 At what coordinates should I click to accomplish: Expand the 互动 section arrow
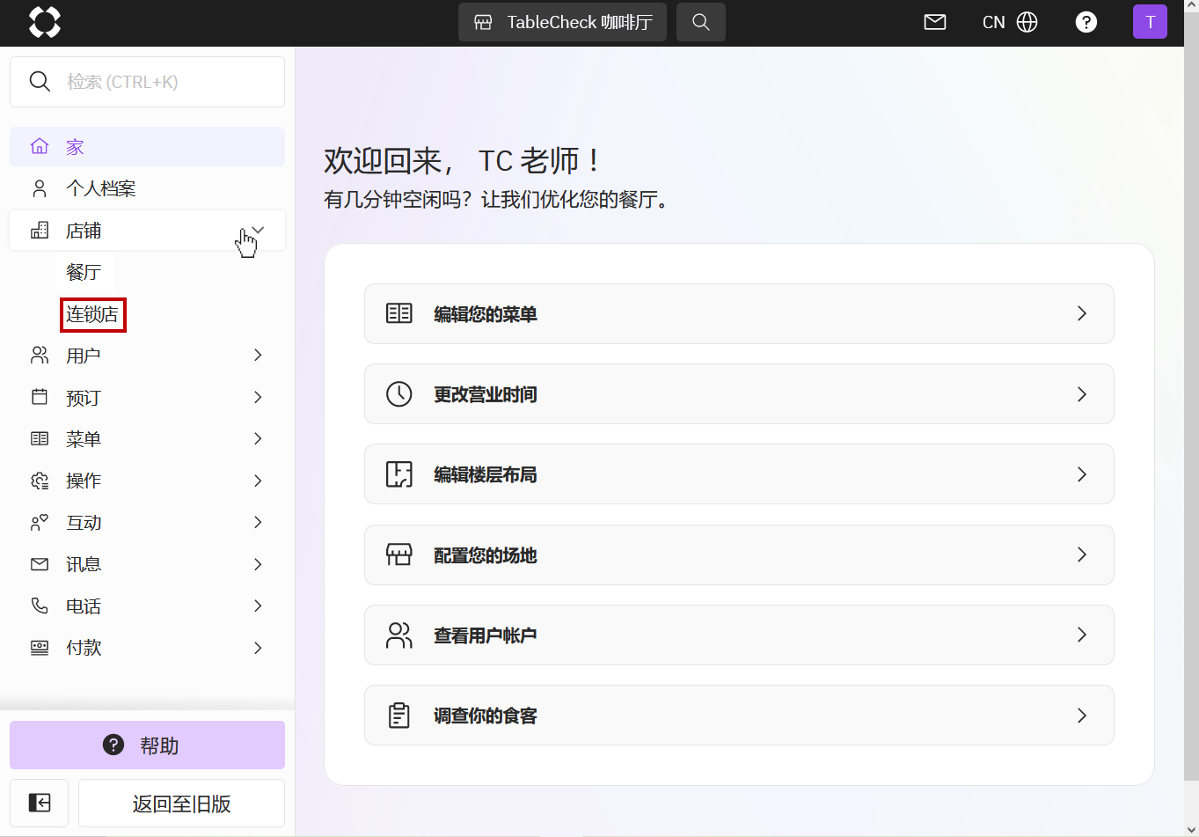pos(258,523)
